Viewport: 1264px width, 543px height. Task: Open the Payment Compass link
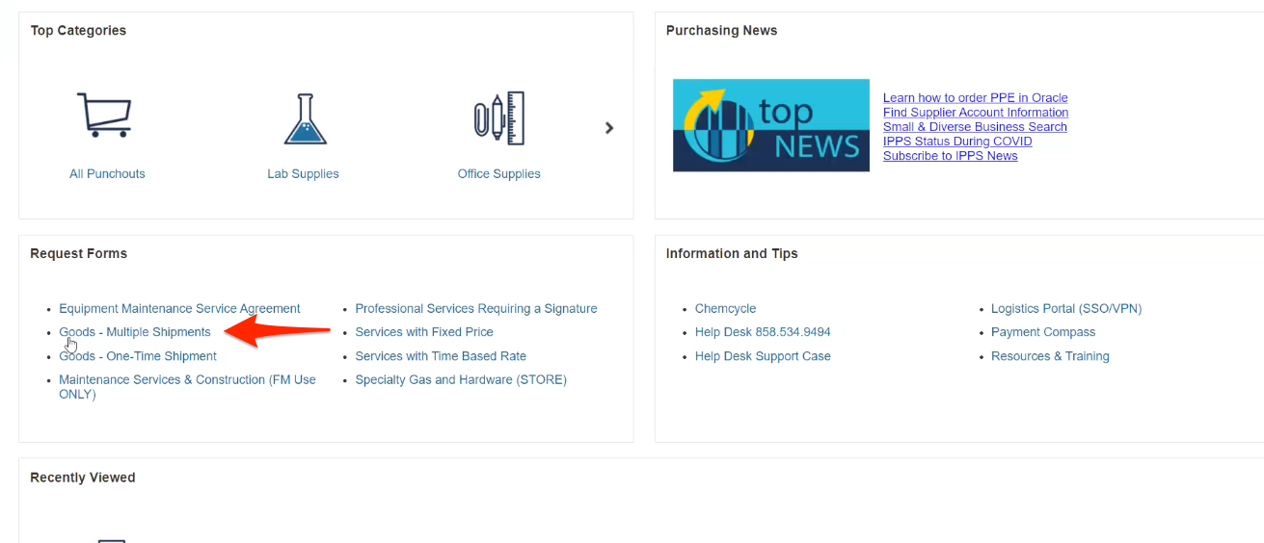point(1043,332)
